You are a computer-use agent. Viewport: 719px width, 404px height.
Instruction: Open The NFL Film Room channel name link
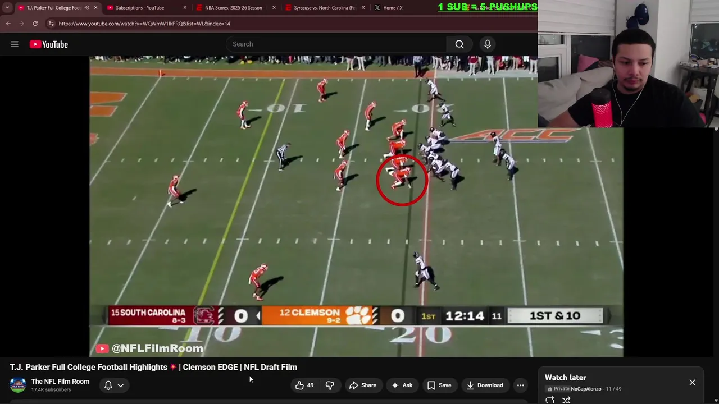click(60, 382)
